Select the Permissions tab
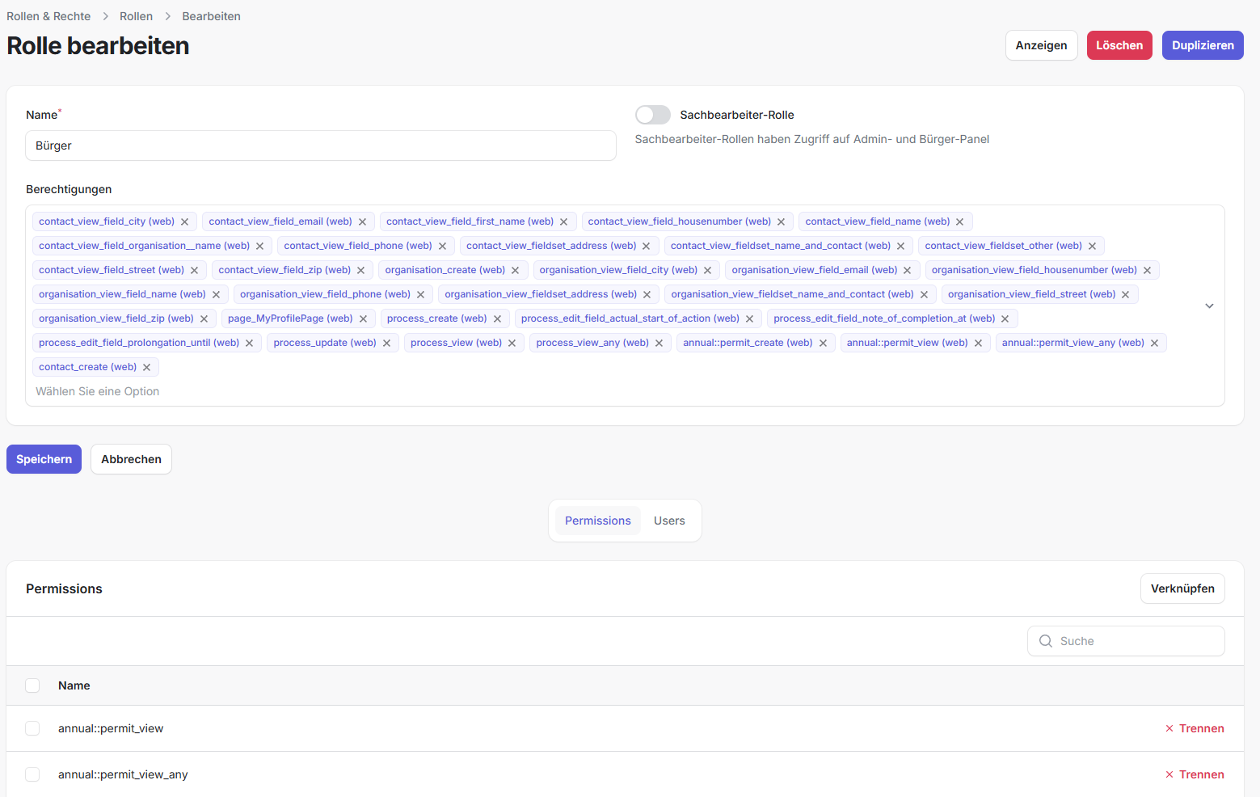1260x797 pixels. click(597, 521)
